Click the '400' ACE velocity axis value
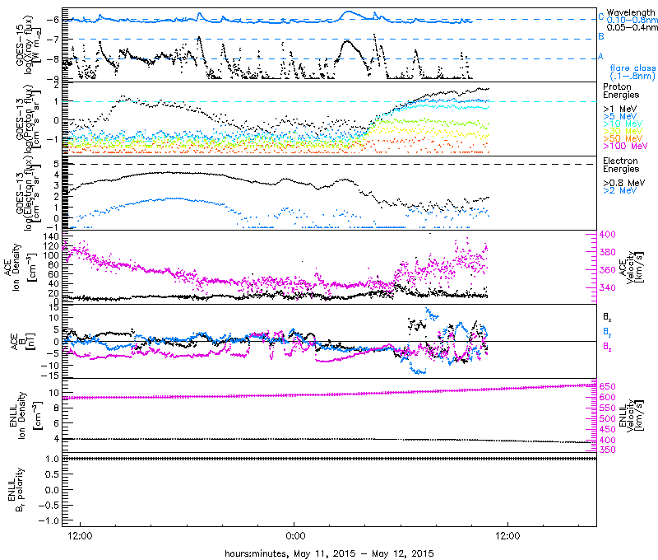 click(608, 235)
